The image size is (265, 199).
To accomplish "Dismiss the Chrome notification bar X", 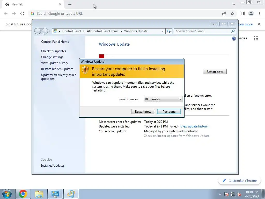I will pyautogui.click(x=259, y=24).
